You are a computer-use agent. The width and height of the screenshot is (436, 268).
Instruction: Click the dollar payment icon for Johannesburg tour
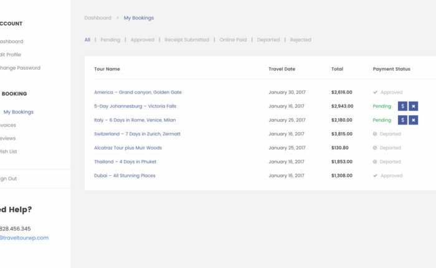(402, 106)
